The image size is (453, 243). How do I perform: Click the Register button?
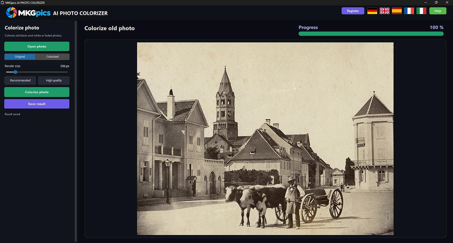click(353, 11)
